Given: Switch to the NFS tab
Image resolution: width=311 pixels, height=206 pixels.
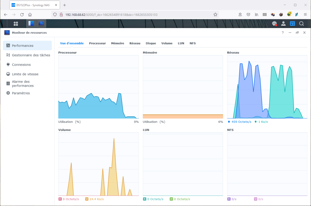Looking at the screenshot, I should click(x=193, y=43).
